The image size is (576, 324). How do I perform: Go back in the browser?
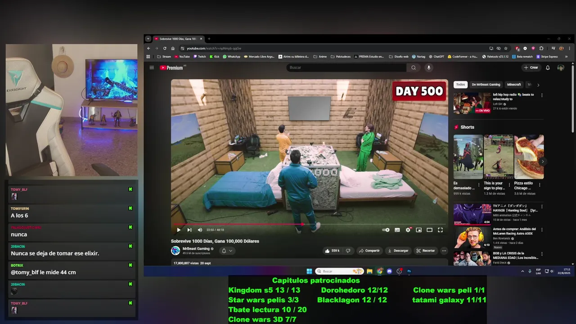(x=148, y=48)
